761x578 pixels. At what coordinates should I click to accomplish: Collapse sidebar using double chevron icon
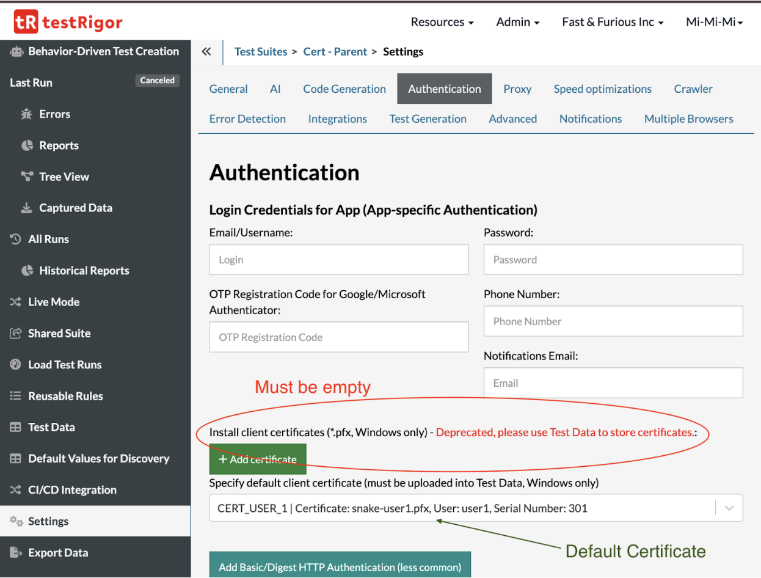[206, 52]
